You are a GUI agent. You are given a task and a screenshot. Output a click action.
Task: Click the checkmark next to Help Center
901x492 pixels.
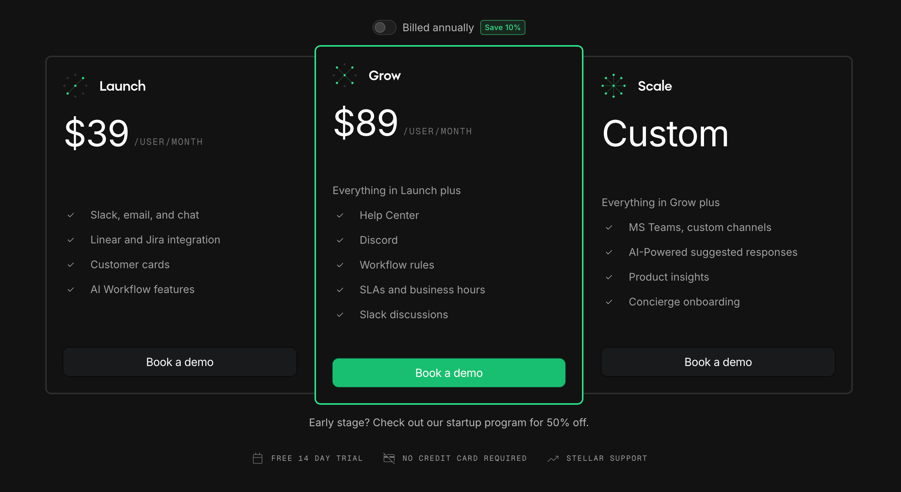(341, 215)
